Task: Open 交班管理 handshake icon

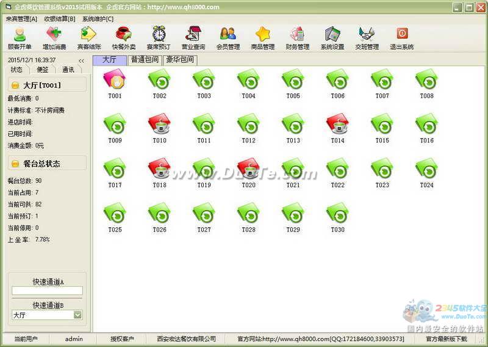Action: pos(367,38)
